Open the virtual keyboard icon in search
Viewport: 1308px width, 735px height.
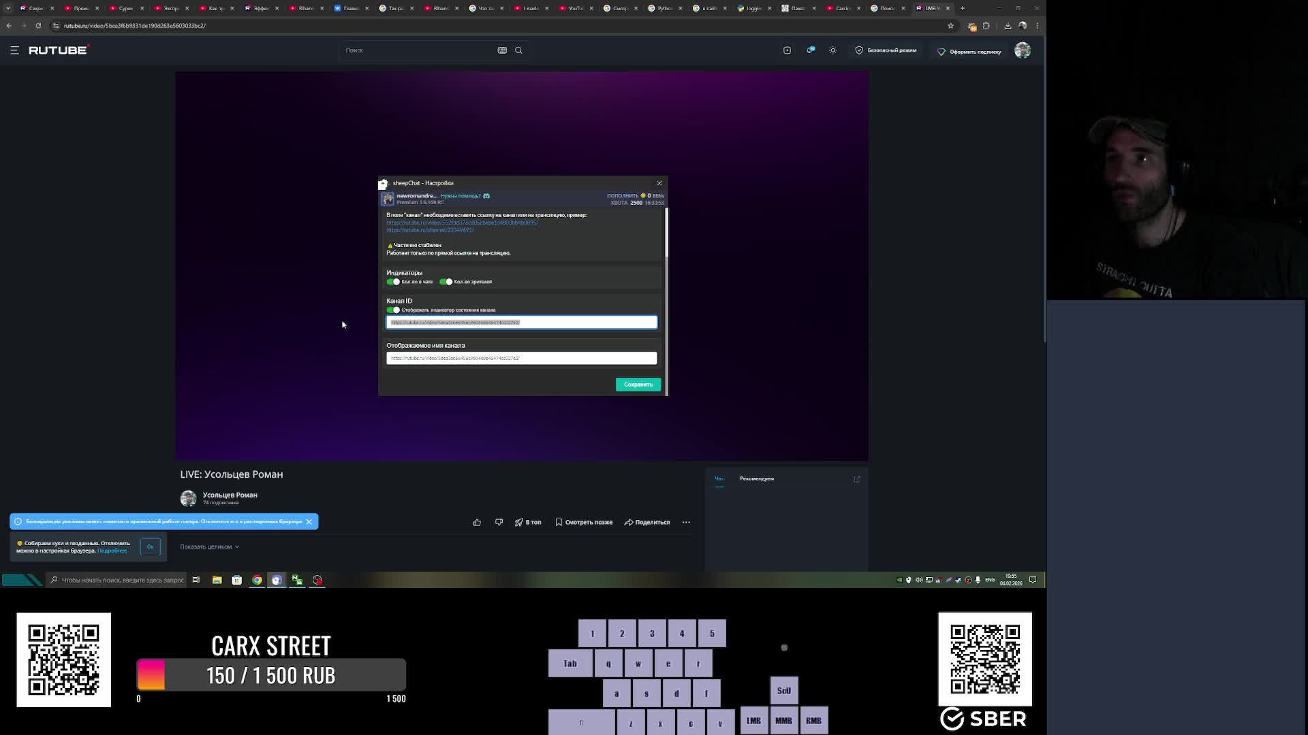point(502,50)
